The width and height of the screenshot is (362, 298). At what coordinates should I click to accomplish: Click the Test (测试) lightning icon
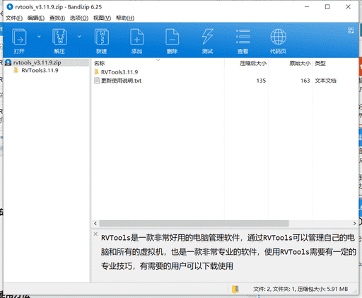(208, 37)
